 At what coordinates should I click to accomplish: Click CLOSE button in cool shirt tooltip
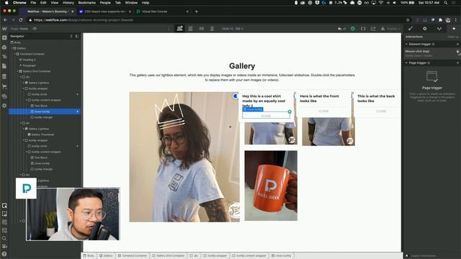tap(266, 116)
